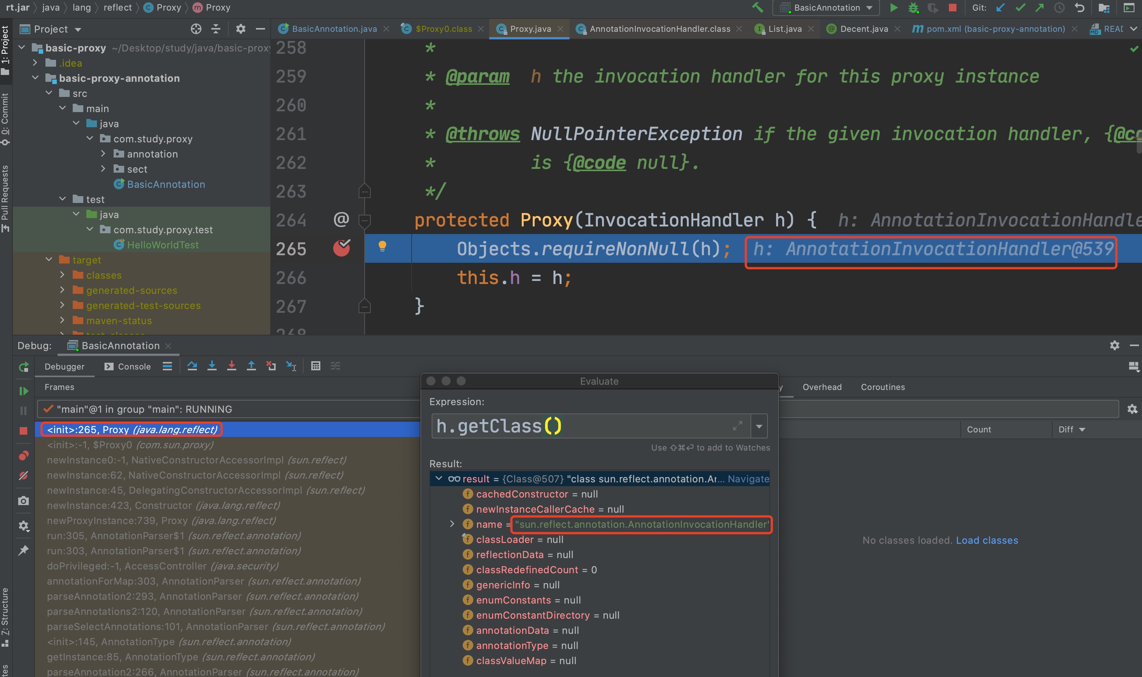Switch to the $Proxy0.class editor tab
The height and width of the screenshot is (677, 1142).
(444, 29)
